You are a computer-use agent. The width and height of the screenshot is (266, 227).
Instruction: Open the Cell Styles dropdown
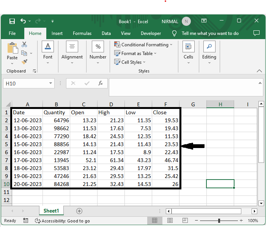tap(131, 62)
